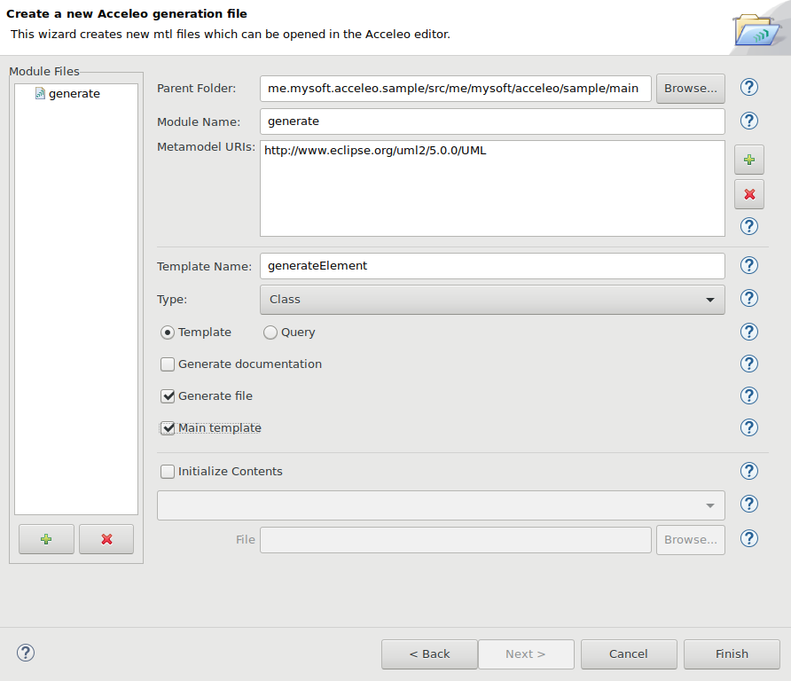The image size is (791, 681).
Task: Click into the Module Name field
Action: pyautogui.click(x=492, y=121)
